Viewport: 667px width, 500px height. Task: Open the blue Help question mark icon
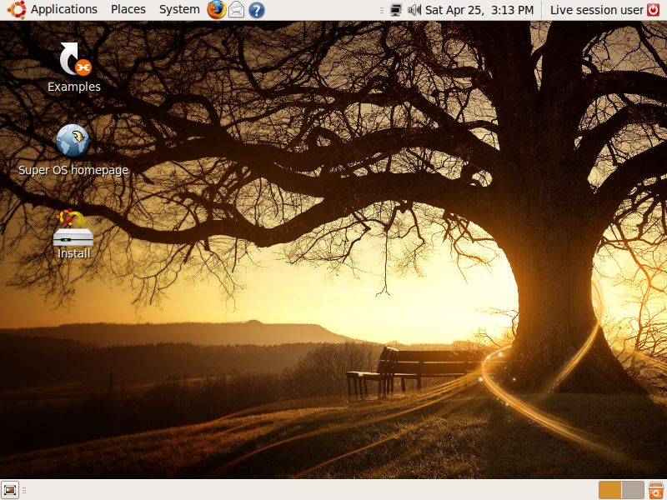(x=257, y=10)
